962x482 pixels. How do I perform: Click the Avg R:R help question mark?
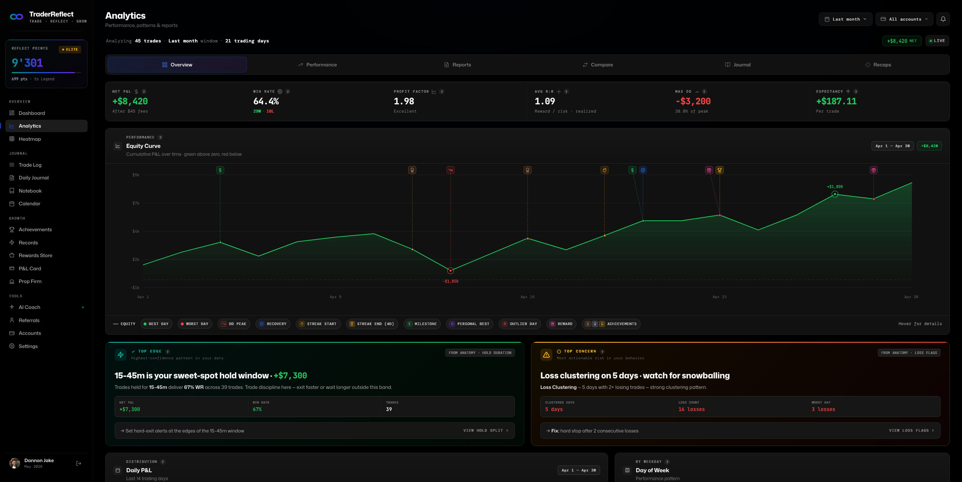(566, 92)
